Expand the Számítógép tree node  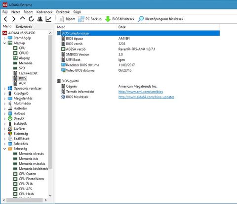pyautogui.click(x=4, y=38)
